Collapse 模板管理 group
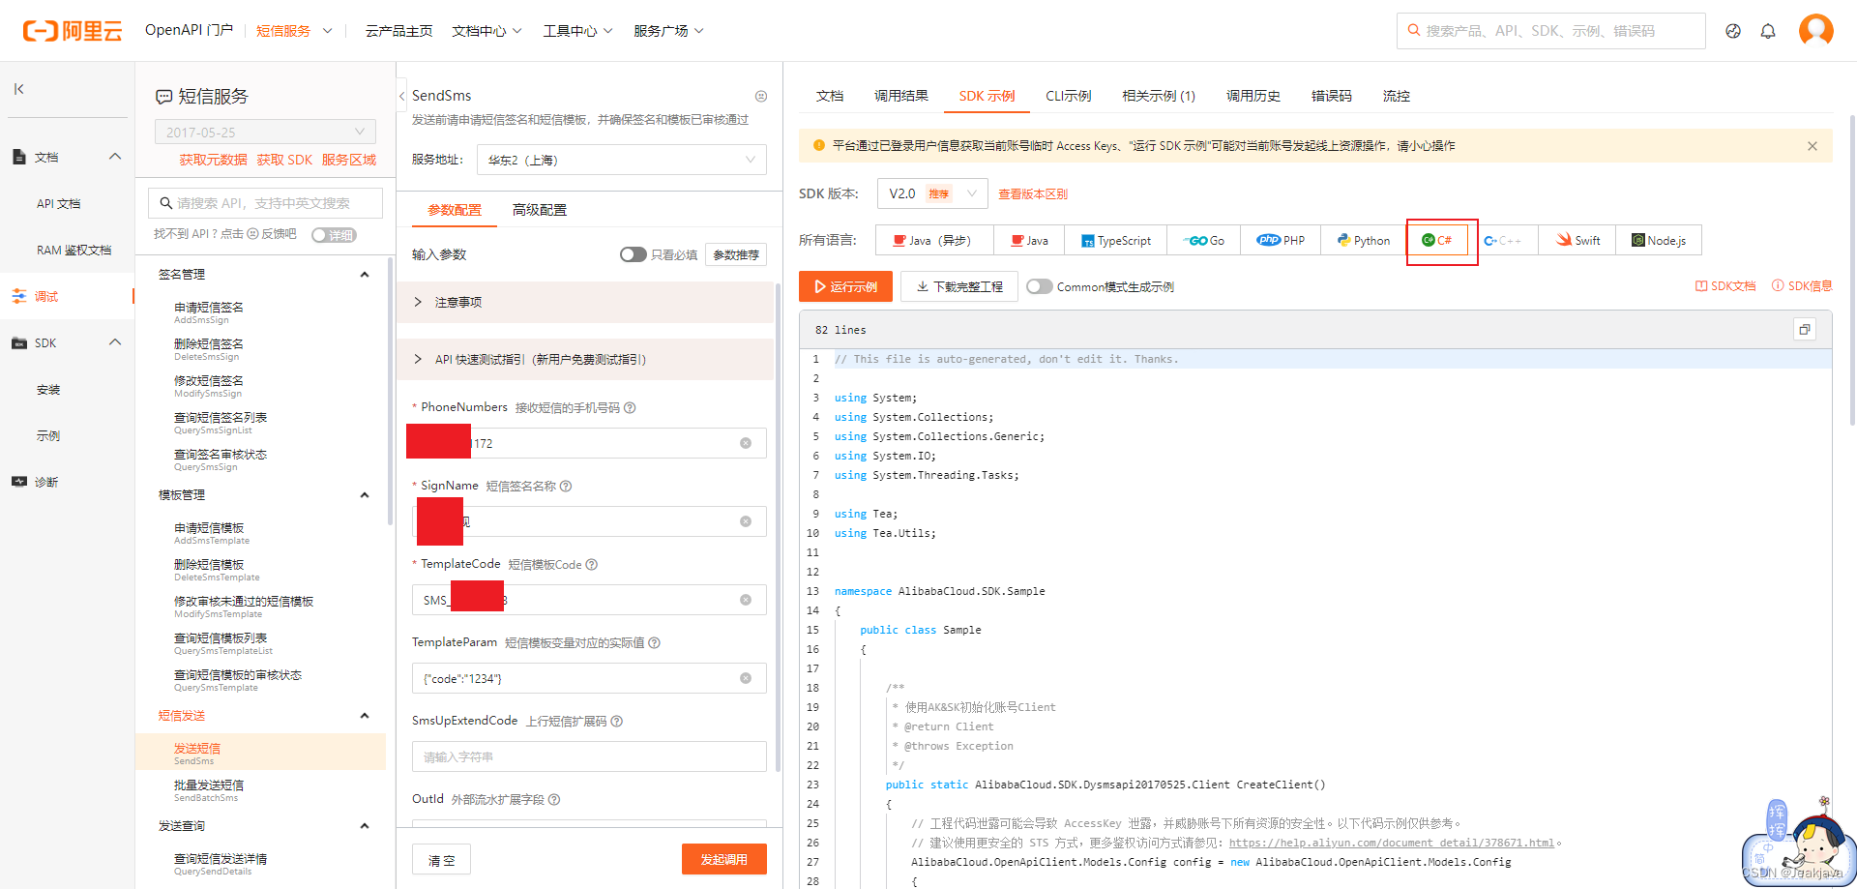The width and height of the screenshot is (1857, 889). [x=365, y=495]
